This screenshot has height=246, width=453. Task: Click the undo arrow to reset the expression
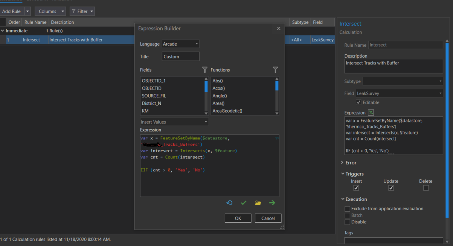coord(229,203)
